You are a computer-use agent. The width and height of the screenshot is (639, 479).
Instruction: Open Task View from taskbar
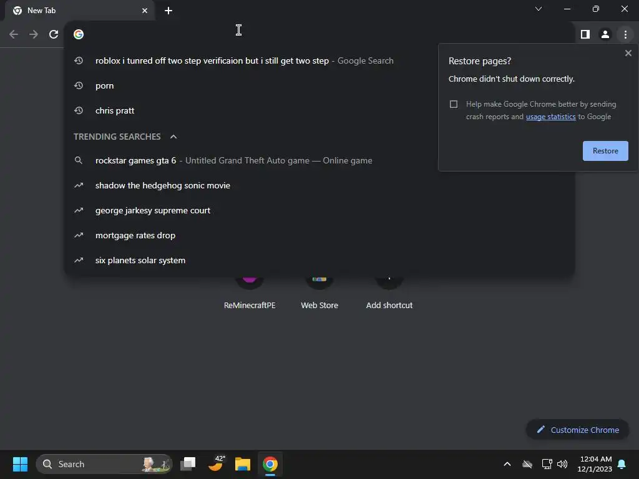[188, 464]
